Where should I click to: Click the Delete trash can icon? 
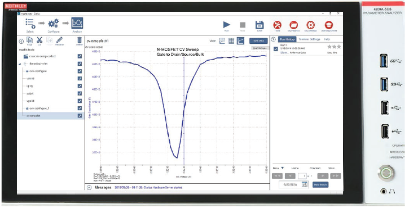coord(80,40)
